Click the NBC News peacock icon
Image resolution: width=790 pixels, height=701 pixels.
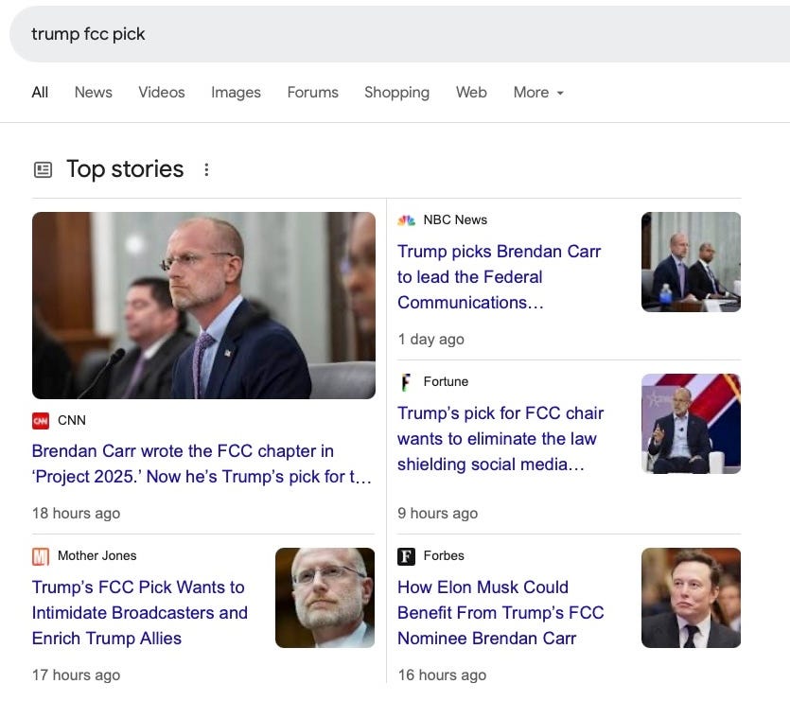(406, 220)
